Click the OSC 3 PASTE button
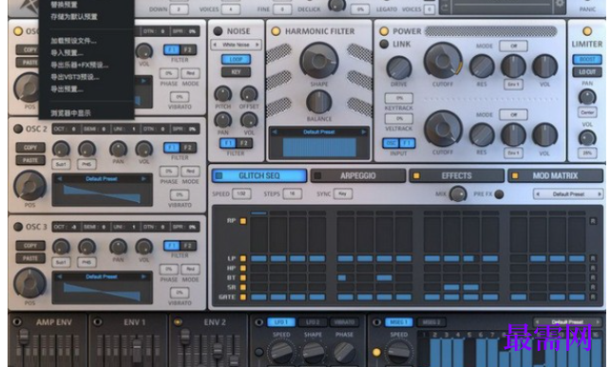 point(30,258)
